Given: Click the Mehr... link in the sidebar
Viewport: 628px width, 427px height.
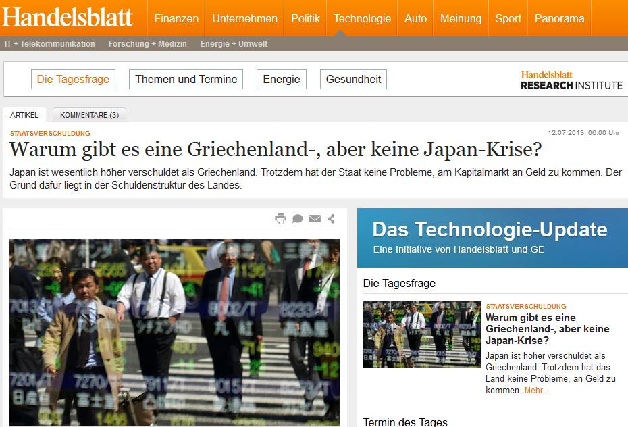Looking at the screenshot, I should (x=538, y=391).
